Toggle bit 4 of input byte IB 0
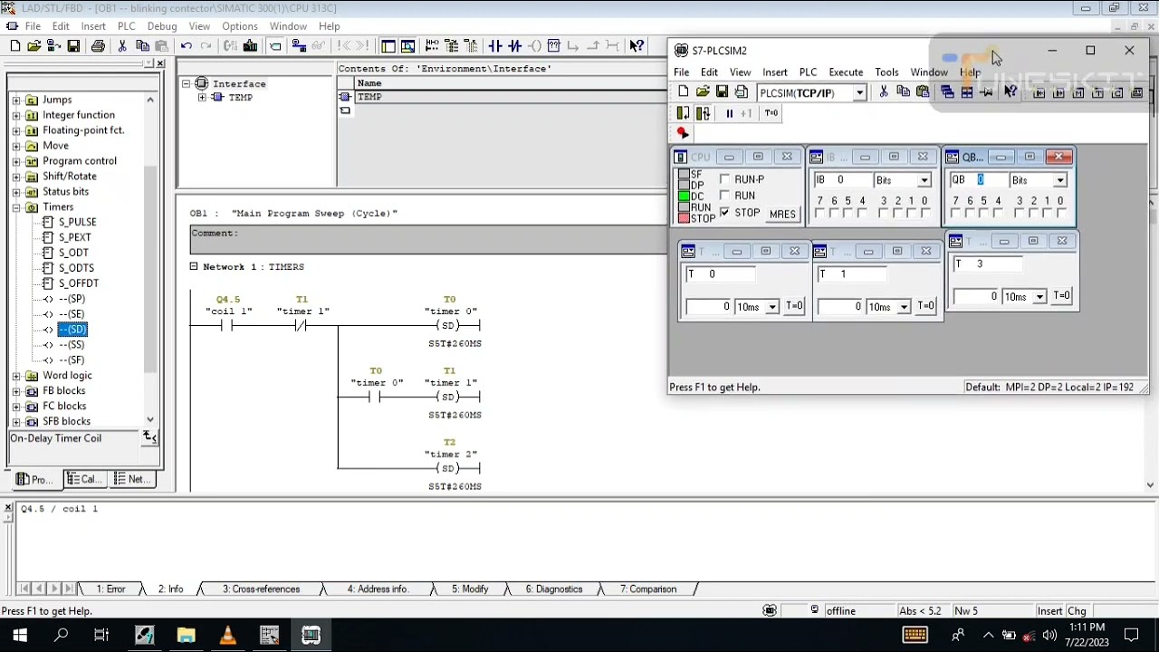The image size is (1159, 652). pos(862,214)
